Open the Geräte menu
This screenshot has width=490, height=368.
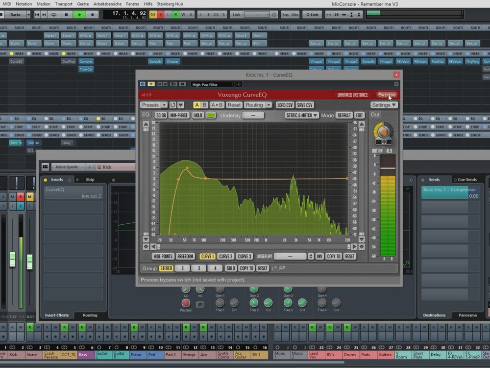[83, 4]
